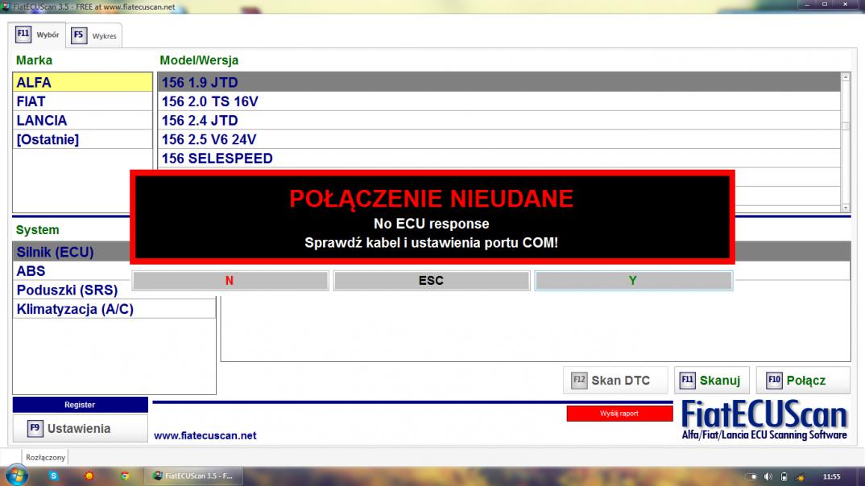Select model 156 2.0 TS 16V

(499, 101)
